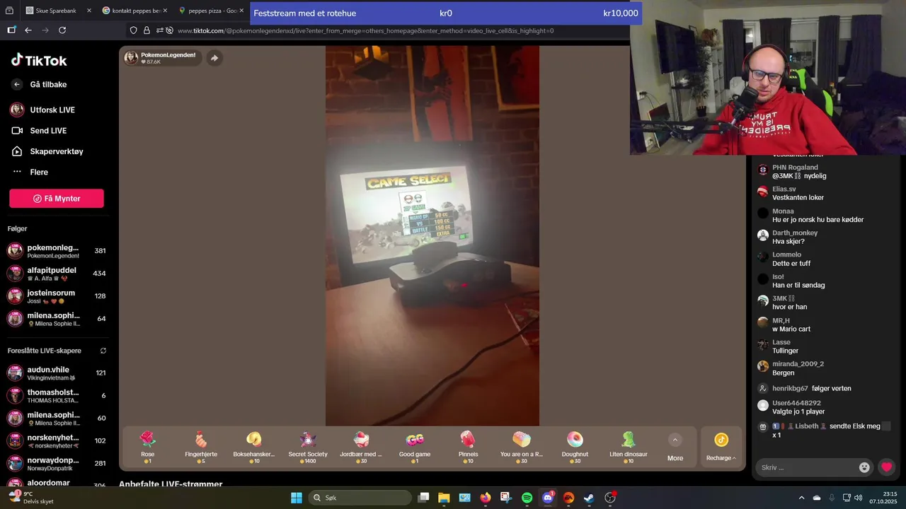This screenshot has width=906, height=509.
Task: Open Spotify from taskbar
Action: (x=527, y=498)
